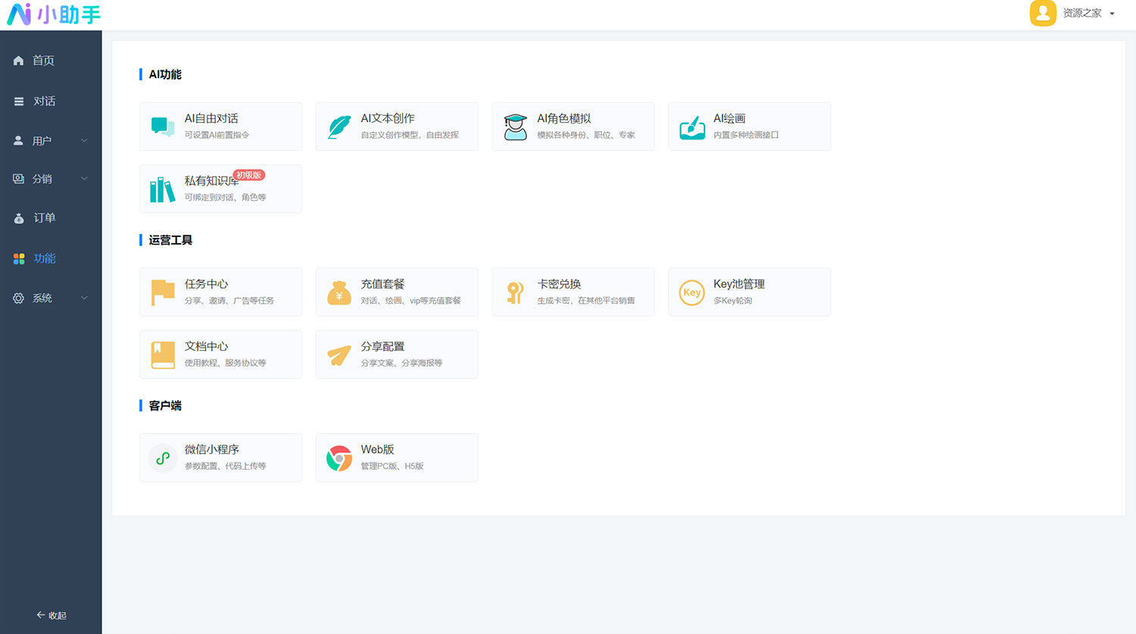The width and height of the screenshot is (1136, 634).
Task: Collapse the sidebar with 收起
Action: coord(51,615)
